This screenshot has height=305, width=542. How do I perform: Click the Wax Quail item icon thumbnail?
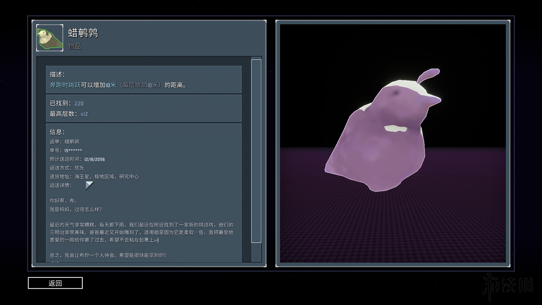50,38
